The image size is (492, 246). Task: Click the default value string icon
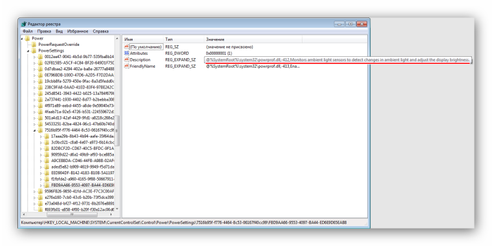tap(127, 46)
